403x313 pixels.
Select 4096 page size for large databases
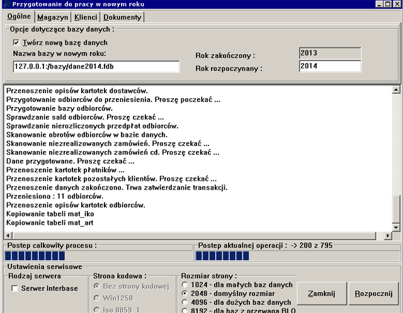(x=184, y=302)
